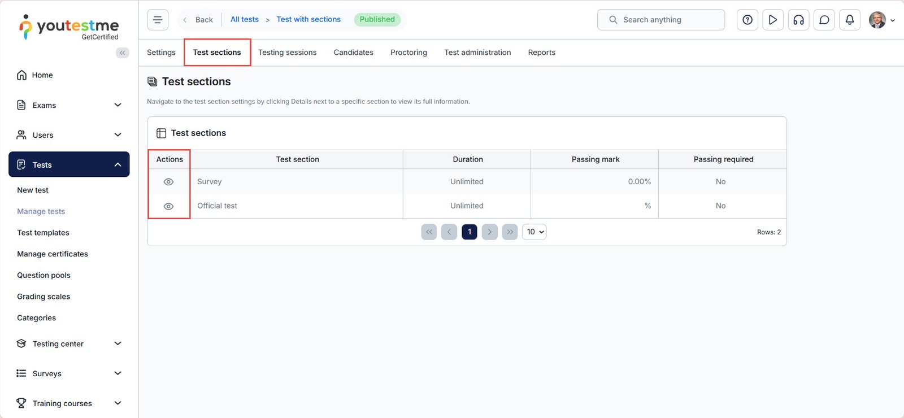Click the play video tutorial icon

point(772,20)
